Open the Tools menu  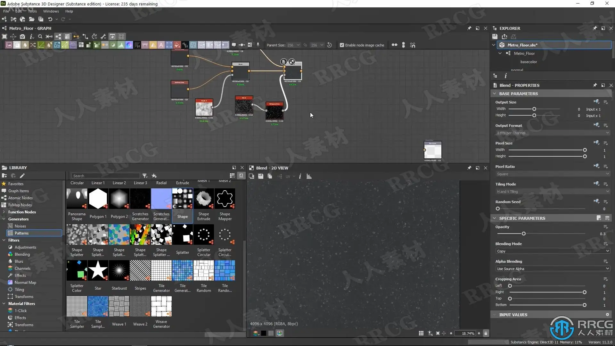32,11
